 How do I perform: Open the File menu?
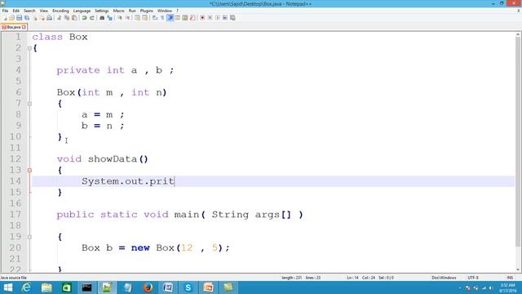[x=5, y=11]
